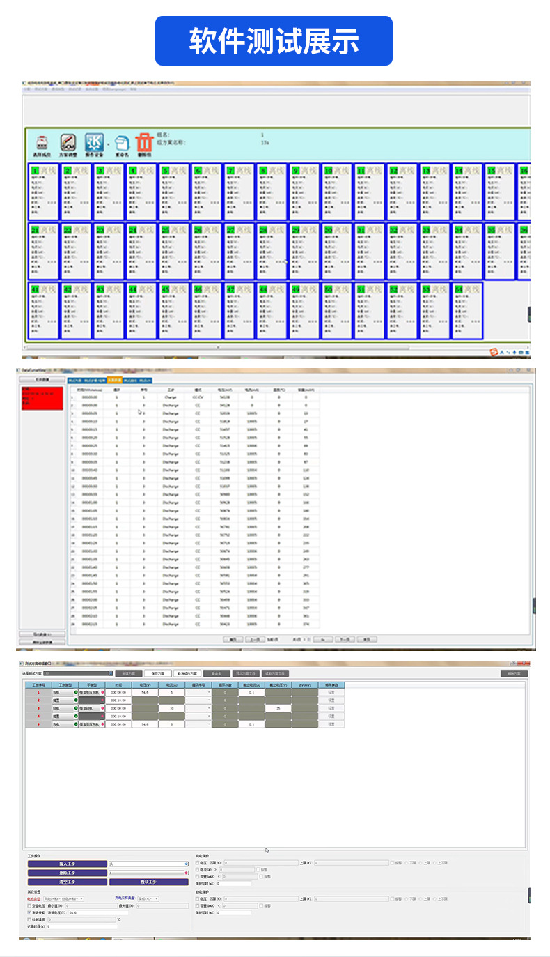
Task: Click the cancel scheme changes (取消修改方案) button
Action: (187, 673)
